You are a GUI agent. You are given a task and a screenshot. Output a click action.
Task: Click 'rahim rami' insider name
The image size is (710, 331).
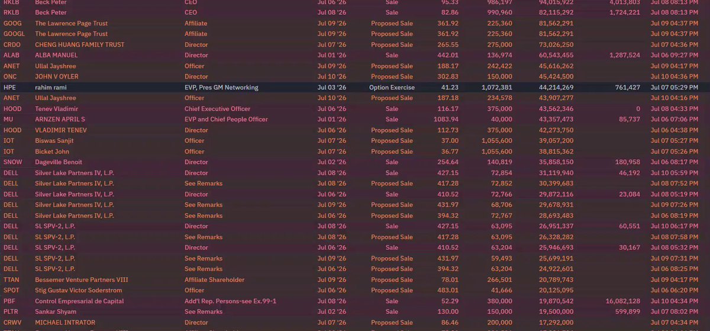51,87
